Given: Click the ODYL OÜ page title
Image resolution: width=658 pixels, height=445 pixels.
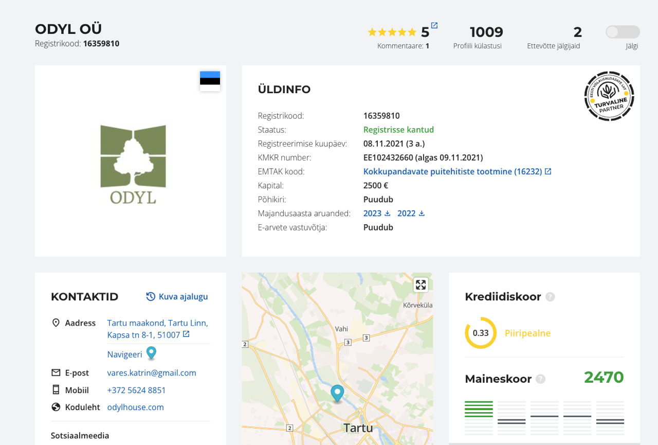Looking at the screenshot, I should click(68, 29).
